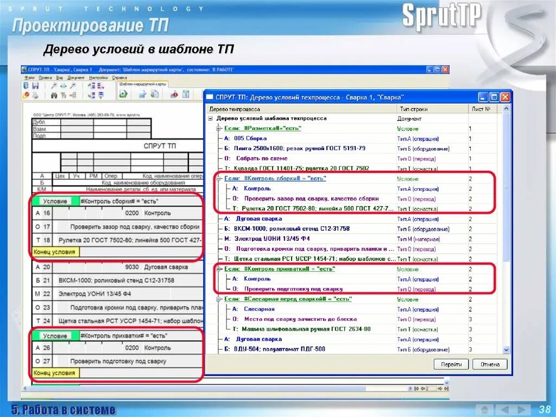Click the red alert icon in the template toolbar
Image resolution: width=556 pixels, height=417 pixels.
pyautogui.click(x=174, y=95)
